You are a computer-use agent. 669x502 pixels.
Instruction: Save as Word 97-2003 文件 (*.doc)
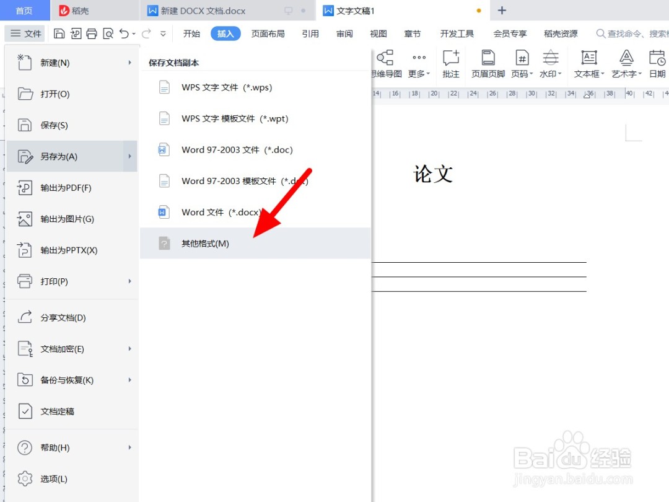[x=255, y=149]
